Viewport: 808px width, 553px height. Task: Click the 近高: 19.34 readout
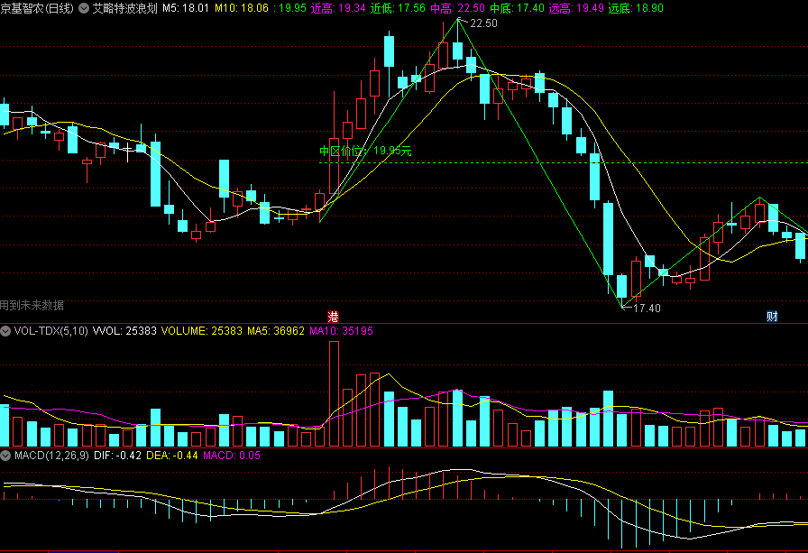[338, 8]
